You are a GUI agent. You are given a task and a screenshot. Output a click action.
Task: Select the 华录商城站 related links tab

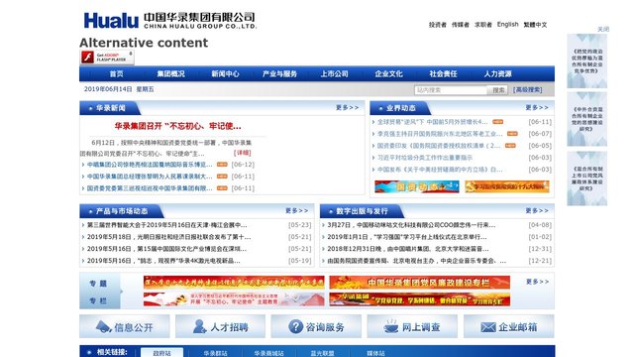(268, 353)
